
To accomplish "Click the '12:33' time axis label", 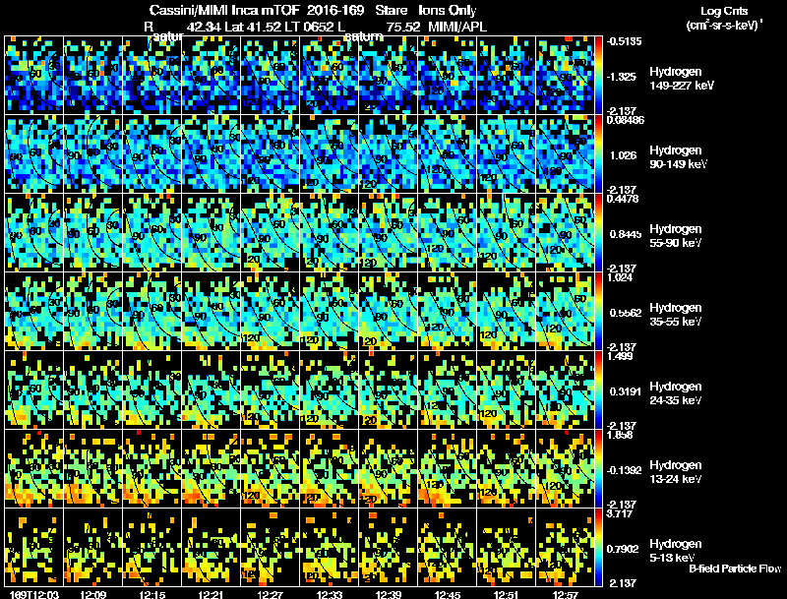I will click(x=330, y=595).
